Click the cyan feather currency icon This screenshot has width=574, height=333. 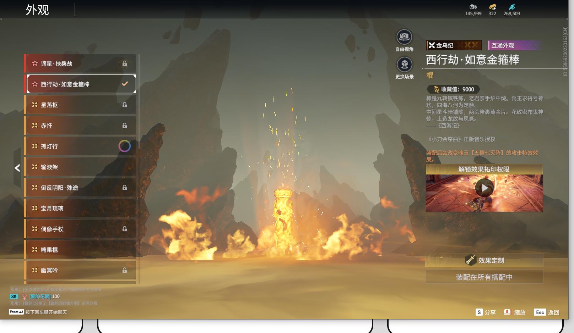[x=511, y=7]
